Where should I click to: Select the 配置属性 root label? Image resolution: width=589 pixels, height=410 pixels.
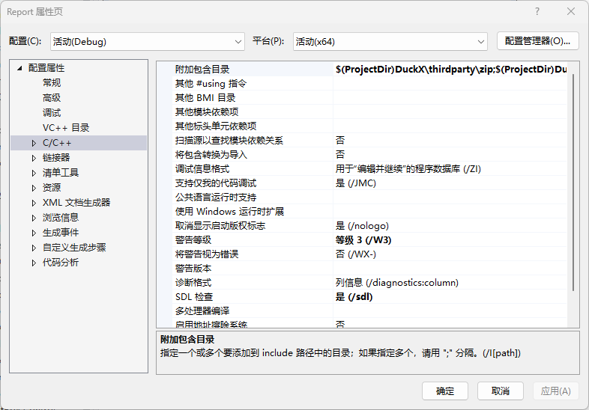click(46, 68)
